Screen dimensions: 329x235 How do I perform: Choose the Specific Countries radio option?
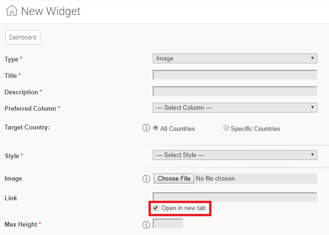click(x=226, y=128)
